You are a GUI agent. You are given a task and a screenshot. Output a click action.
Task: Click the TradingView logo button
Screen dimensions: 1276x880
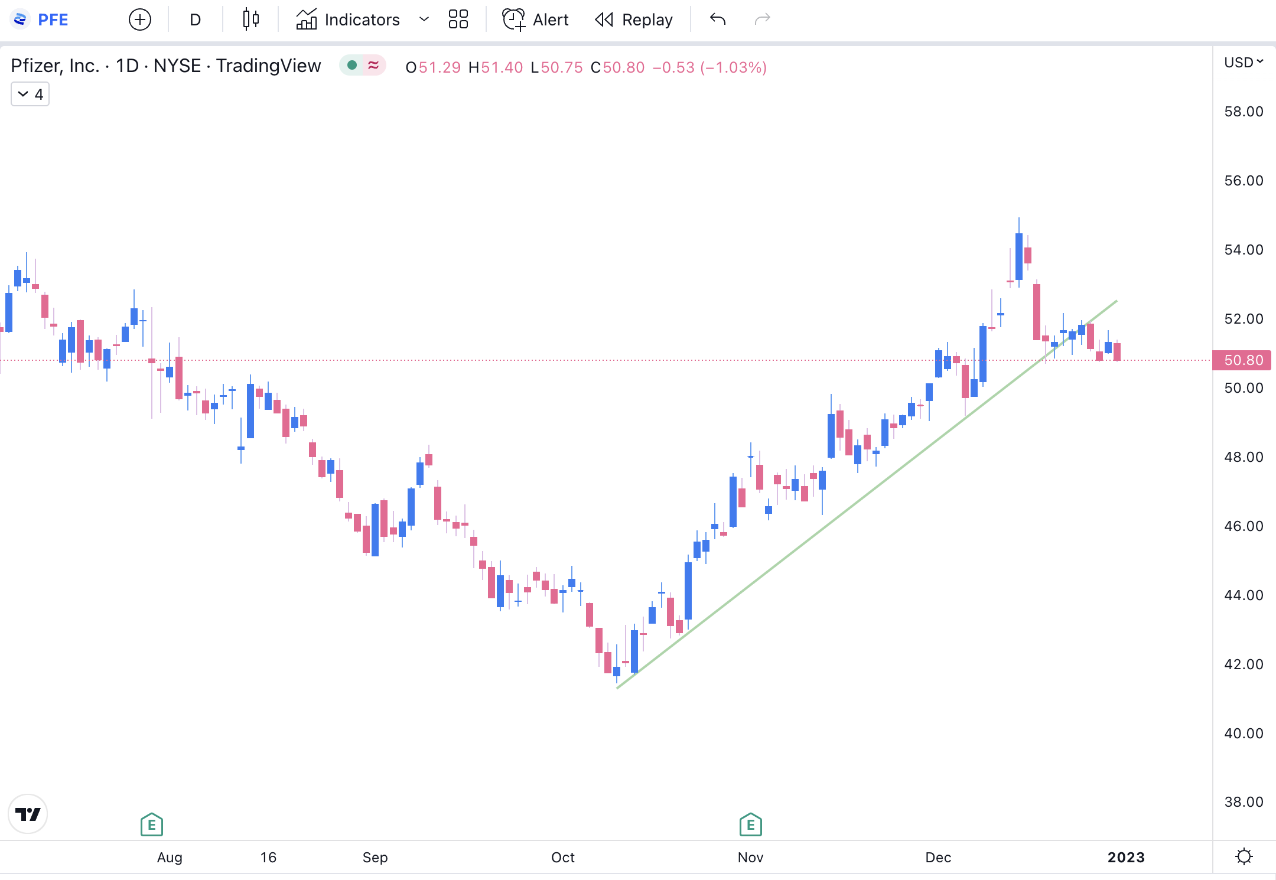pos(28,814)
